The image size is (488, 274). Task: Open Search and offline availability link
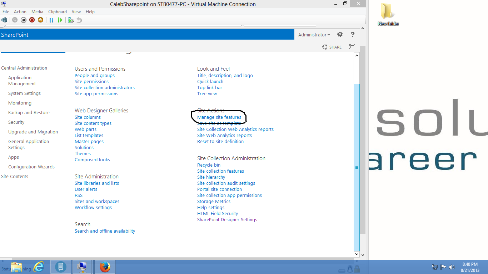[x=105, y=231]
